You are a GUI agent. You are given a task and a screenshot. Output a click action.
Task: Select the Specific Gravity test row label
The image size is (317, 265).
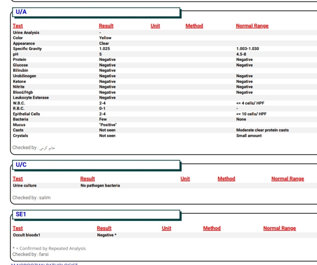27,49
